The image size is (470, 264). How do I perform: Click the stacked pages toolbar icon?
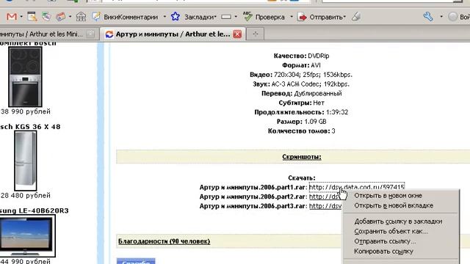pyautogui.click(x=46, y=16)
